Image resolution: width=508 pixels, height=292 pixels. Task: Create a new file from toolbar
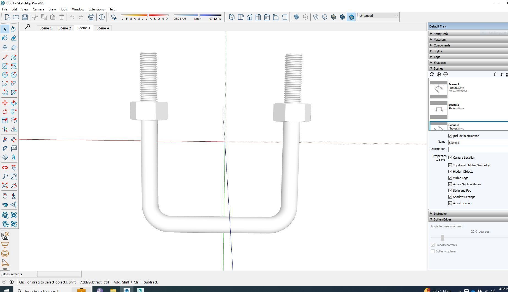[x=7, y=17]
